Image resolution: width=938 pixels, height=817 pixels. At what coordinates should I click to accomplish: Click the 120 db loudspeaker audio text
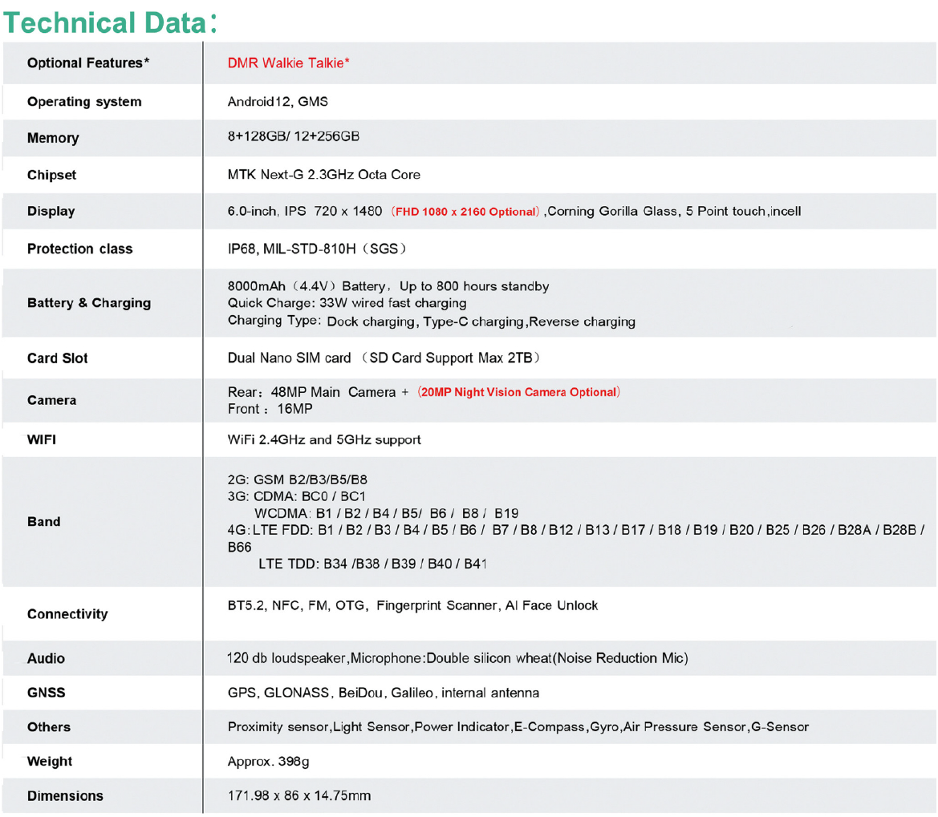click(x=457, y=659)
